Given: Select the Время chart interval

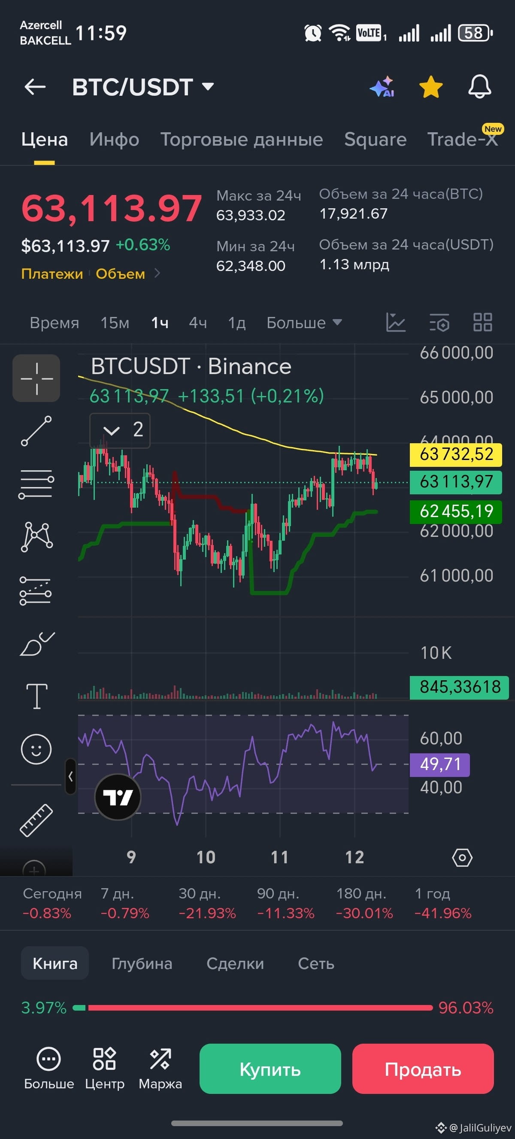Looking at the screenshot, I should pyautogui.click(x=55, y=323).
